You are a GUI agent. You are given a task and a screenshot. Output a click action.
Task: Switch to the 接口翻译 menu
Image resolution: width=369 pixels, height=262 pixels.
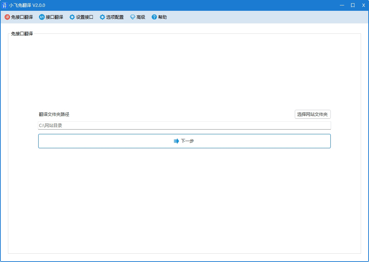click(x=54, y=17)
